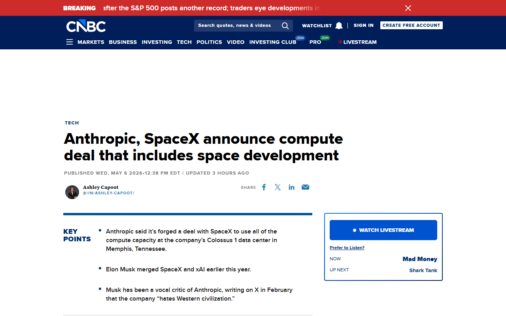Click the BREAKING label in banner
The image size is (506, 316).
pyautogui.click(x=79, y=8)
